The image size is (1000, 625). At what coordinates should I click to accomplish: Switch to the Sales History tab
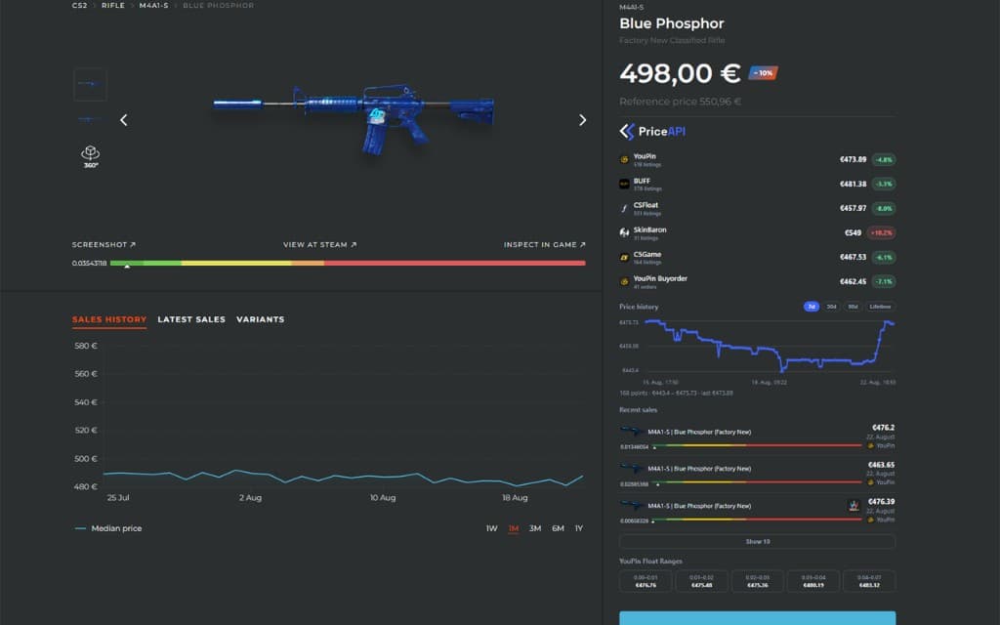tap(109, 319)
